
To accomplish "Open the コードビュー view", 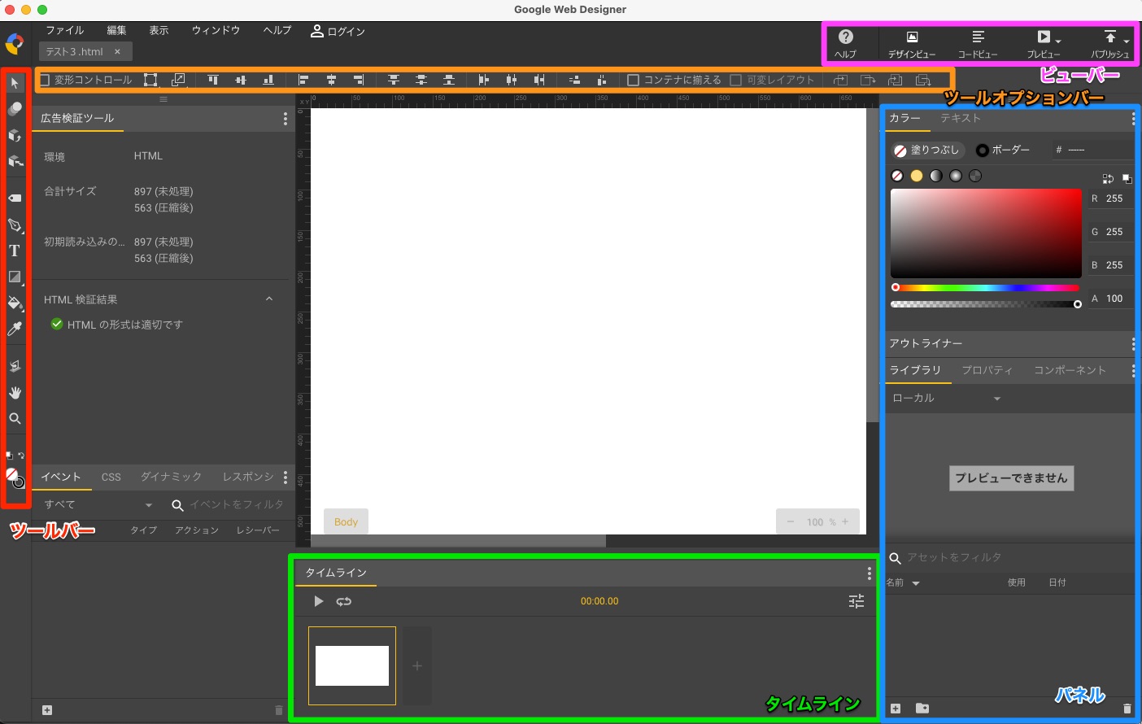I will (978, 44).
